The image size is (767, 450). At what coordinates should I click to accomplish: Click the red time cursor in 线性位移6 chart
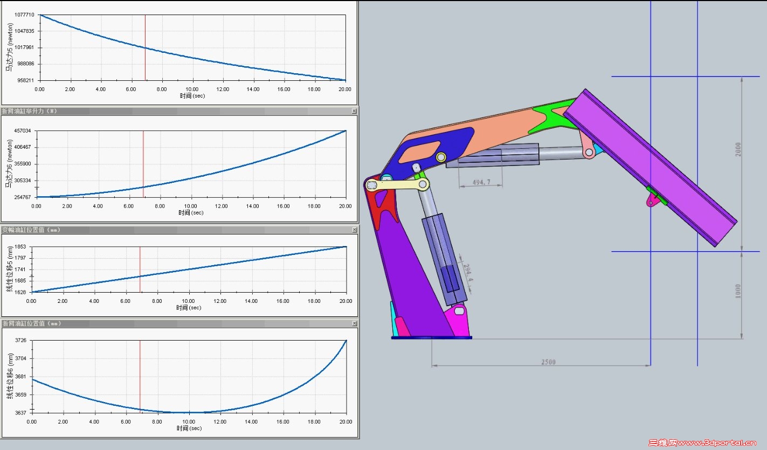click(140, 377)
